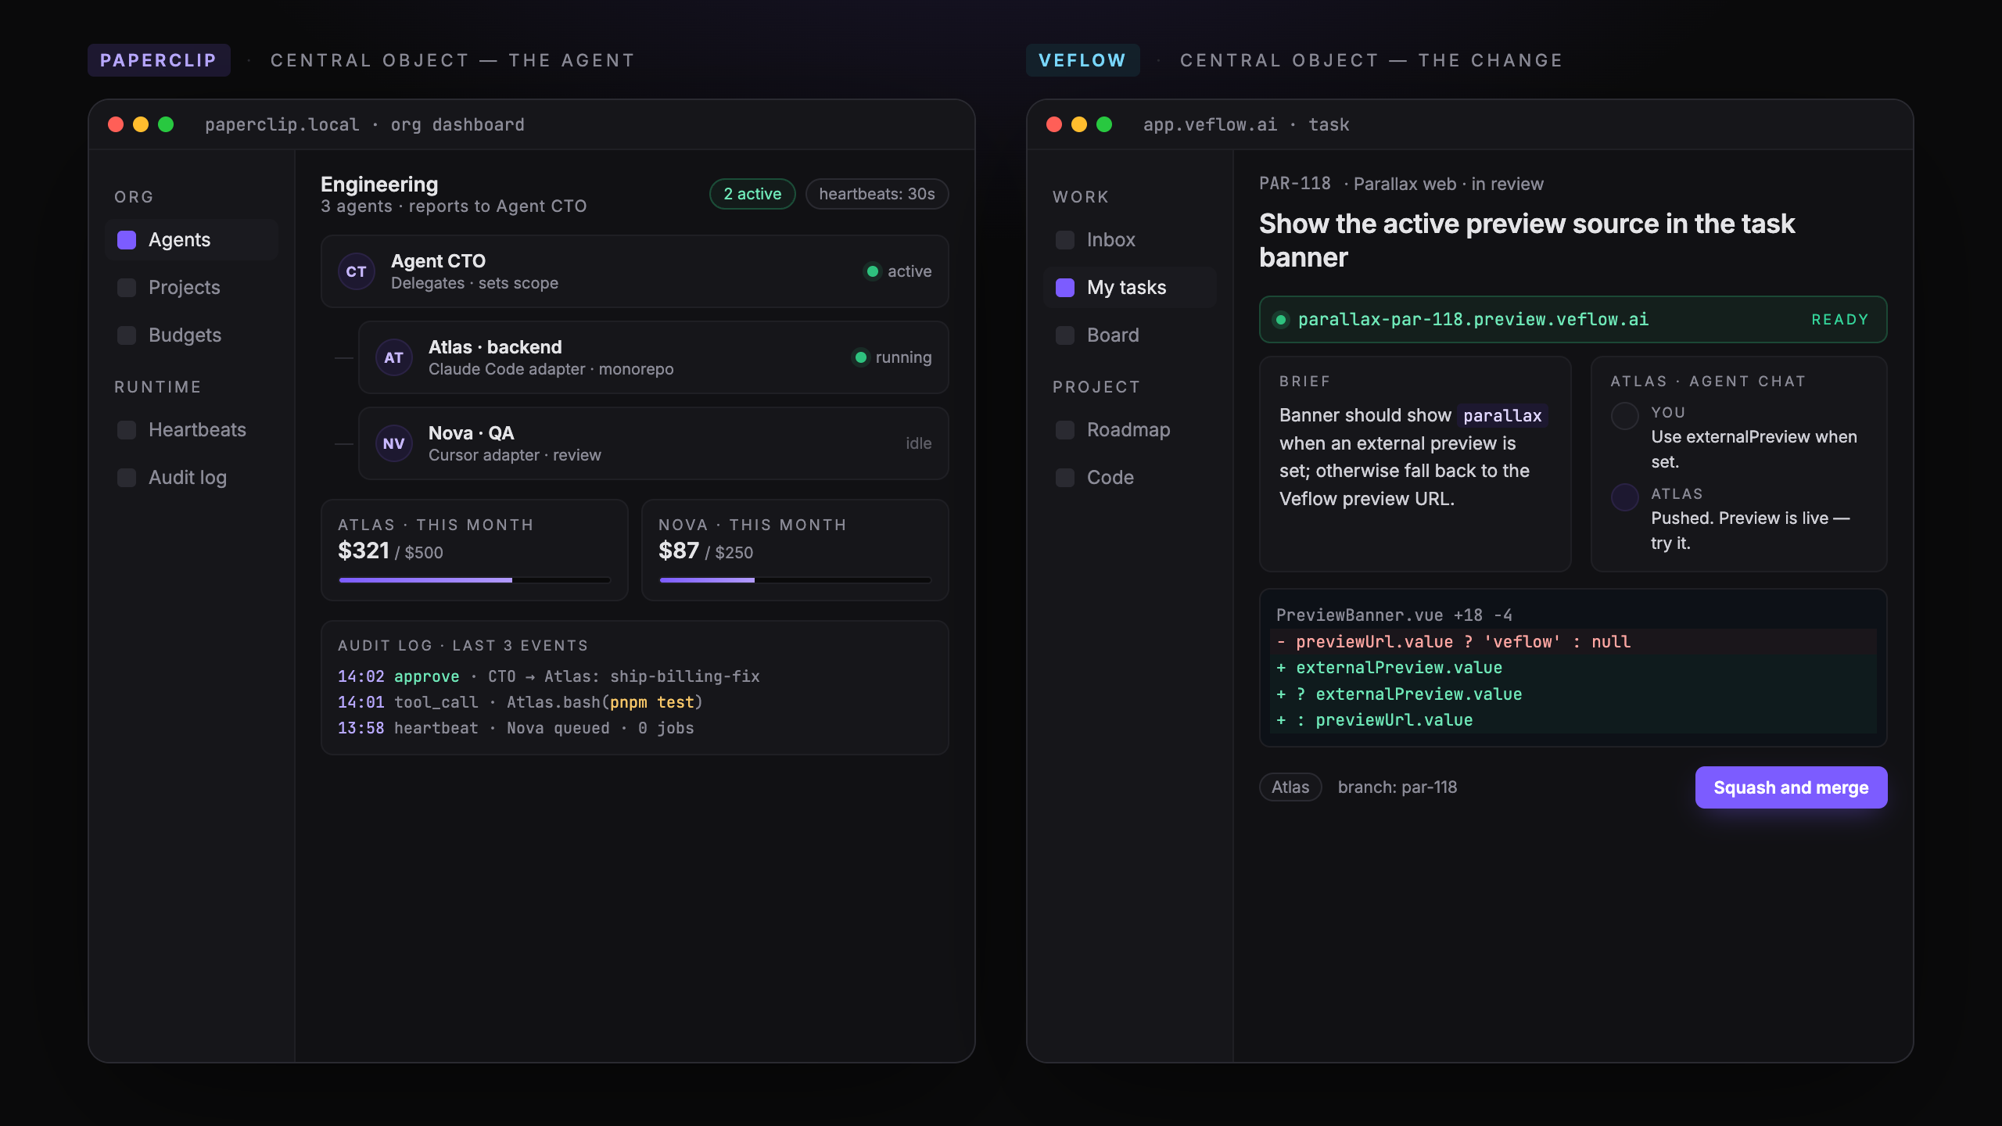The width and height of the screenshot is (2002, 1126).
Task: Click the heartbeats: 30s badge
Action: 877,194
